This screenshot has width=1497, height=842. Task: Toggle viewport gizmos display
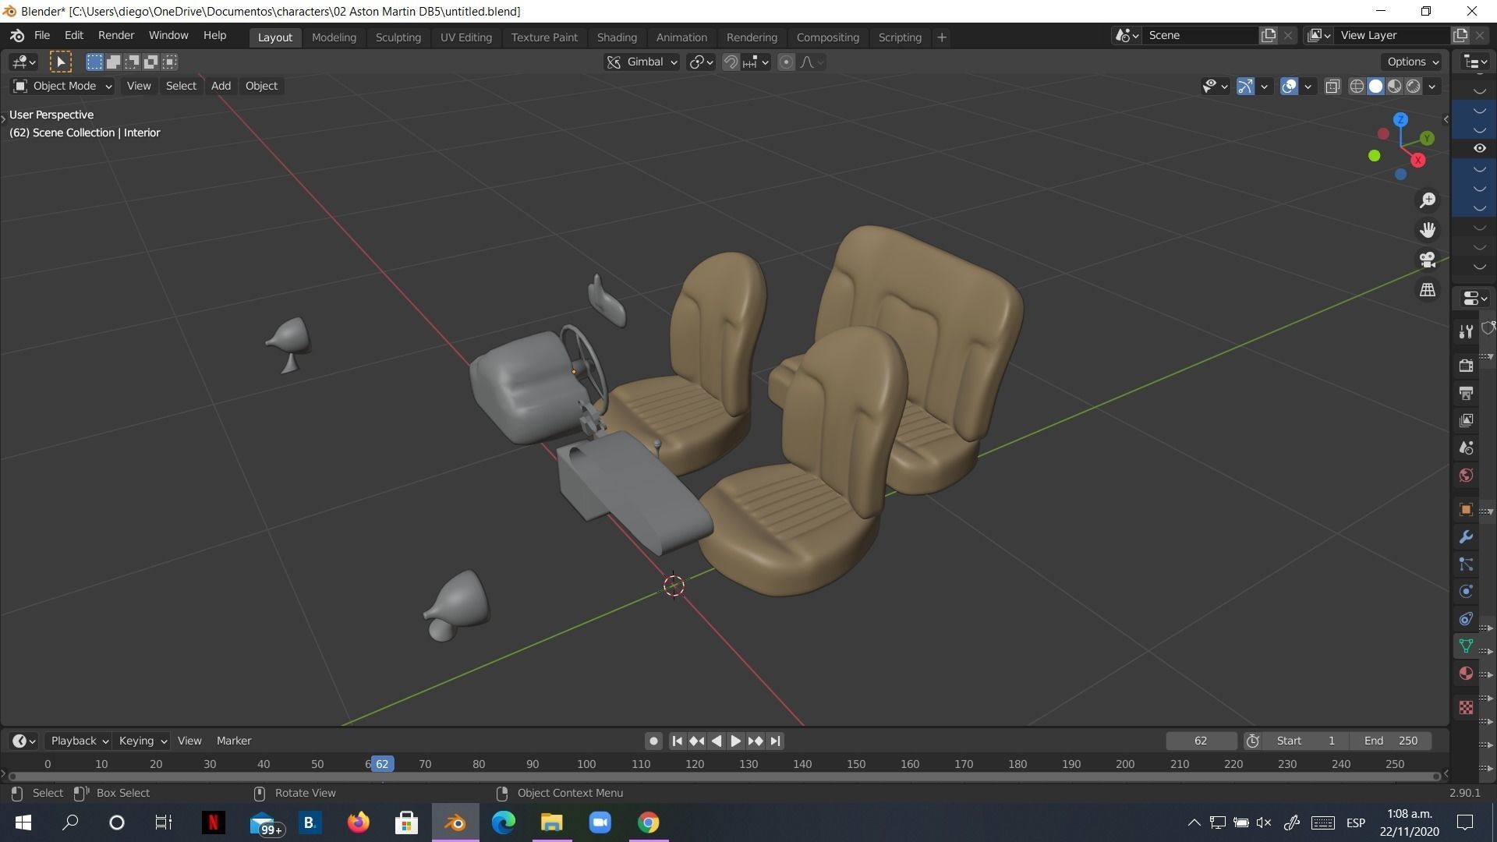point(1245,87)
